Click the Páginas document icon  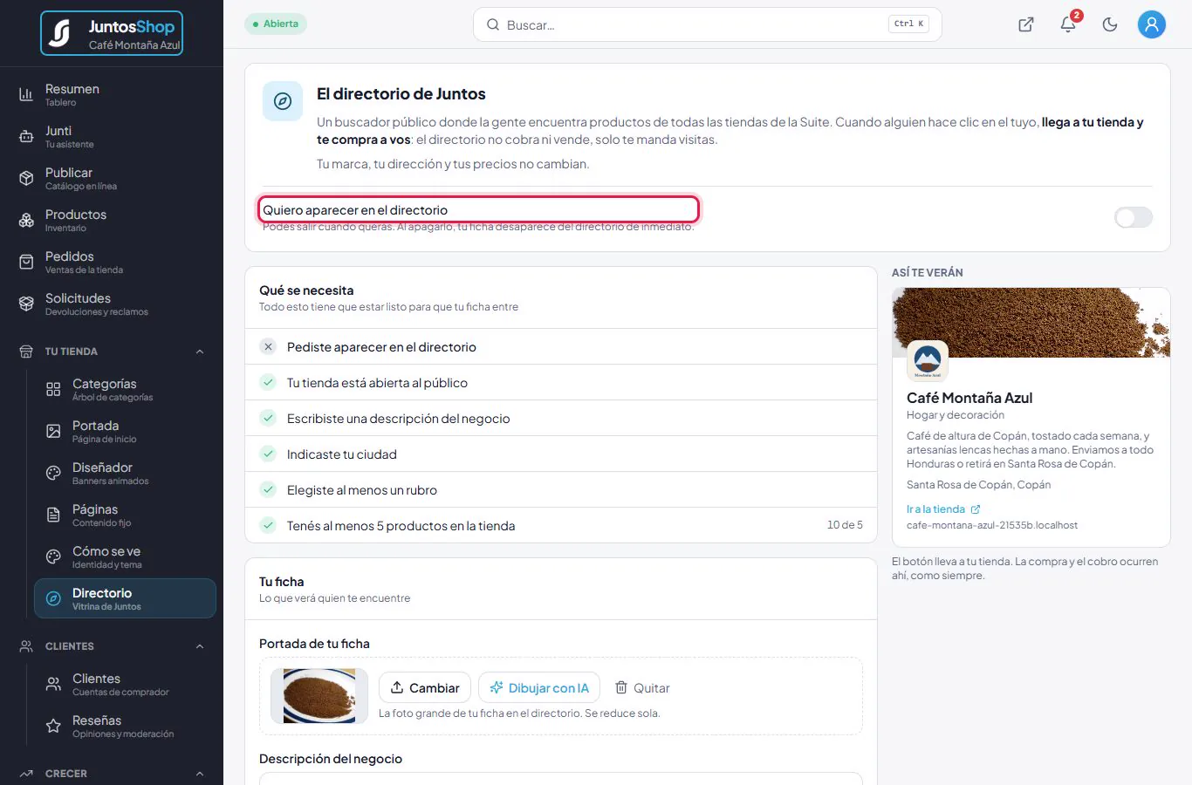(53, 515)
